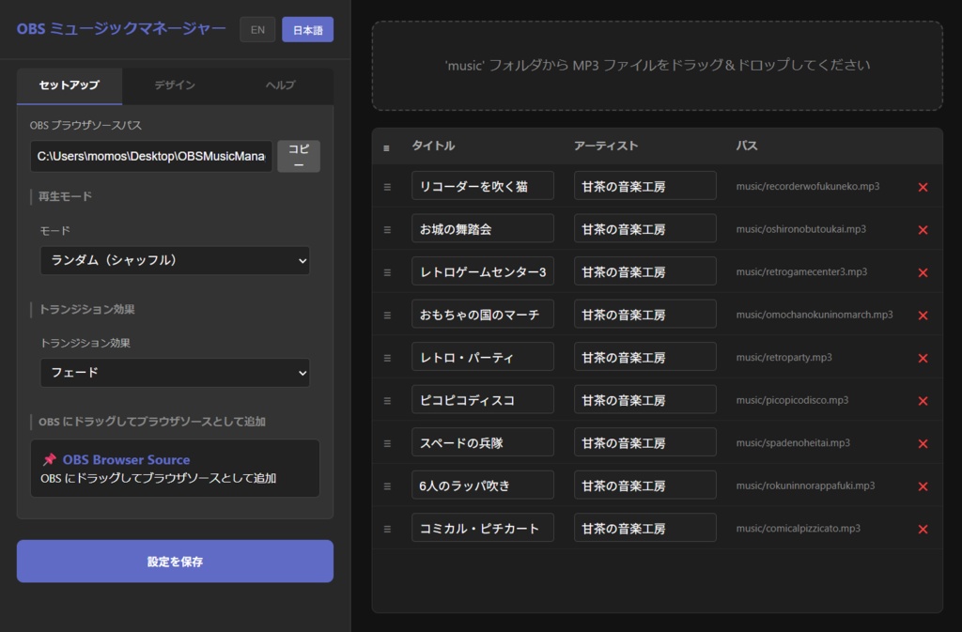Click drag handle icon beside おもちゃの国のマーチ
Image resolution: width=962 pixels, height=632 pixels.
[x=388, y=314]
